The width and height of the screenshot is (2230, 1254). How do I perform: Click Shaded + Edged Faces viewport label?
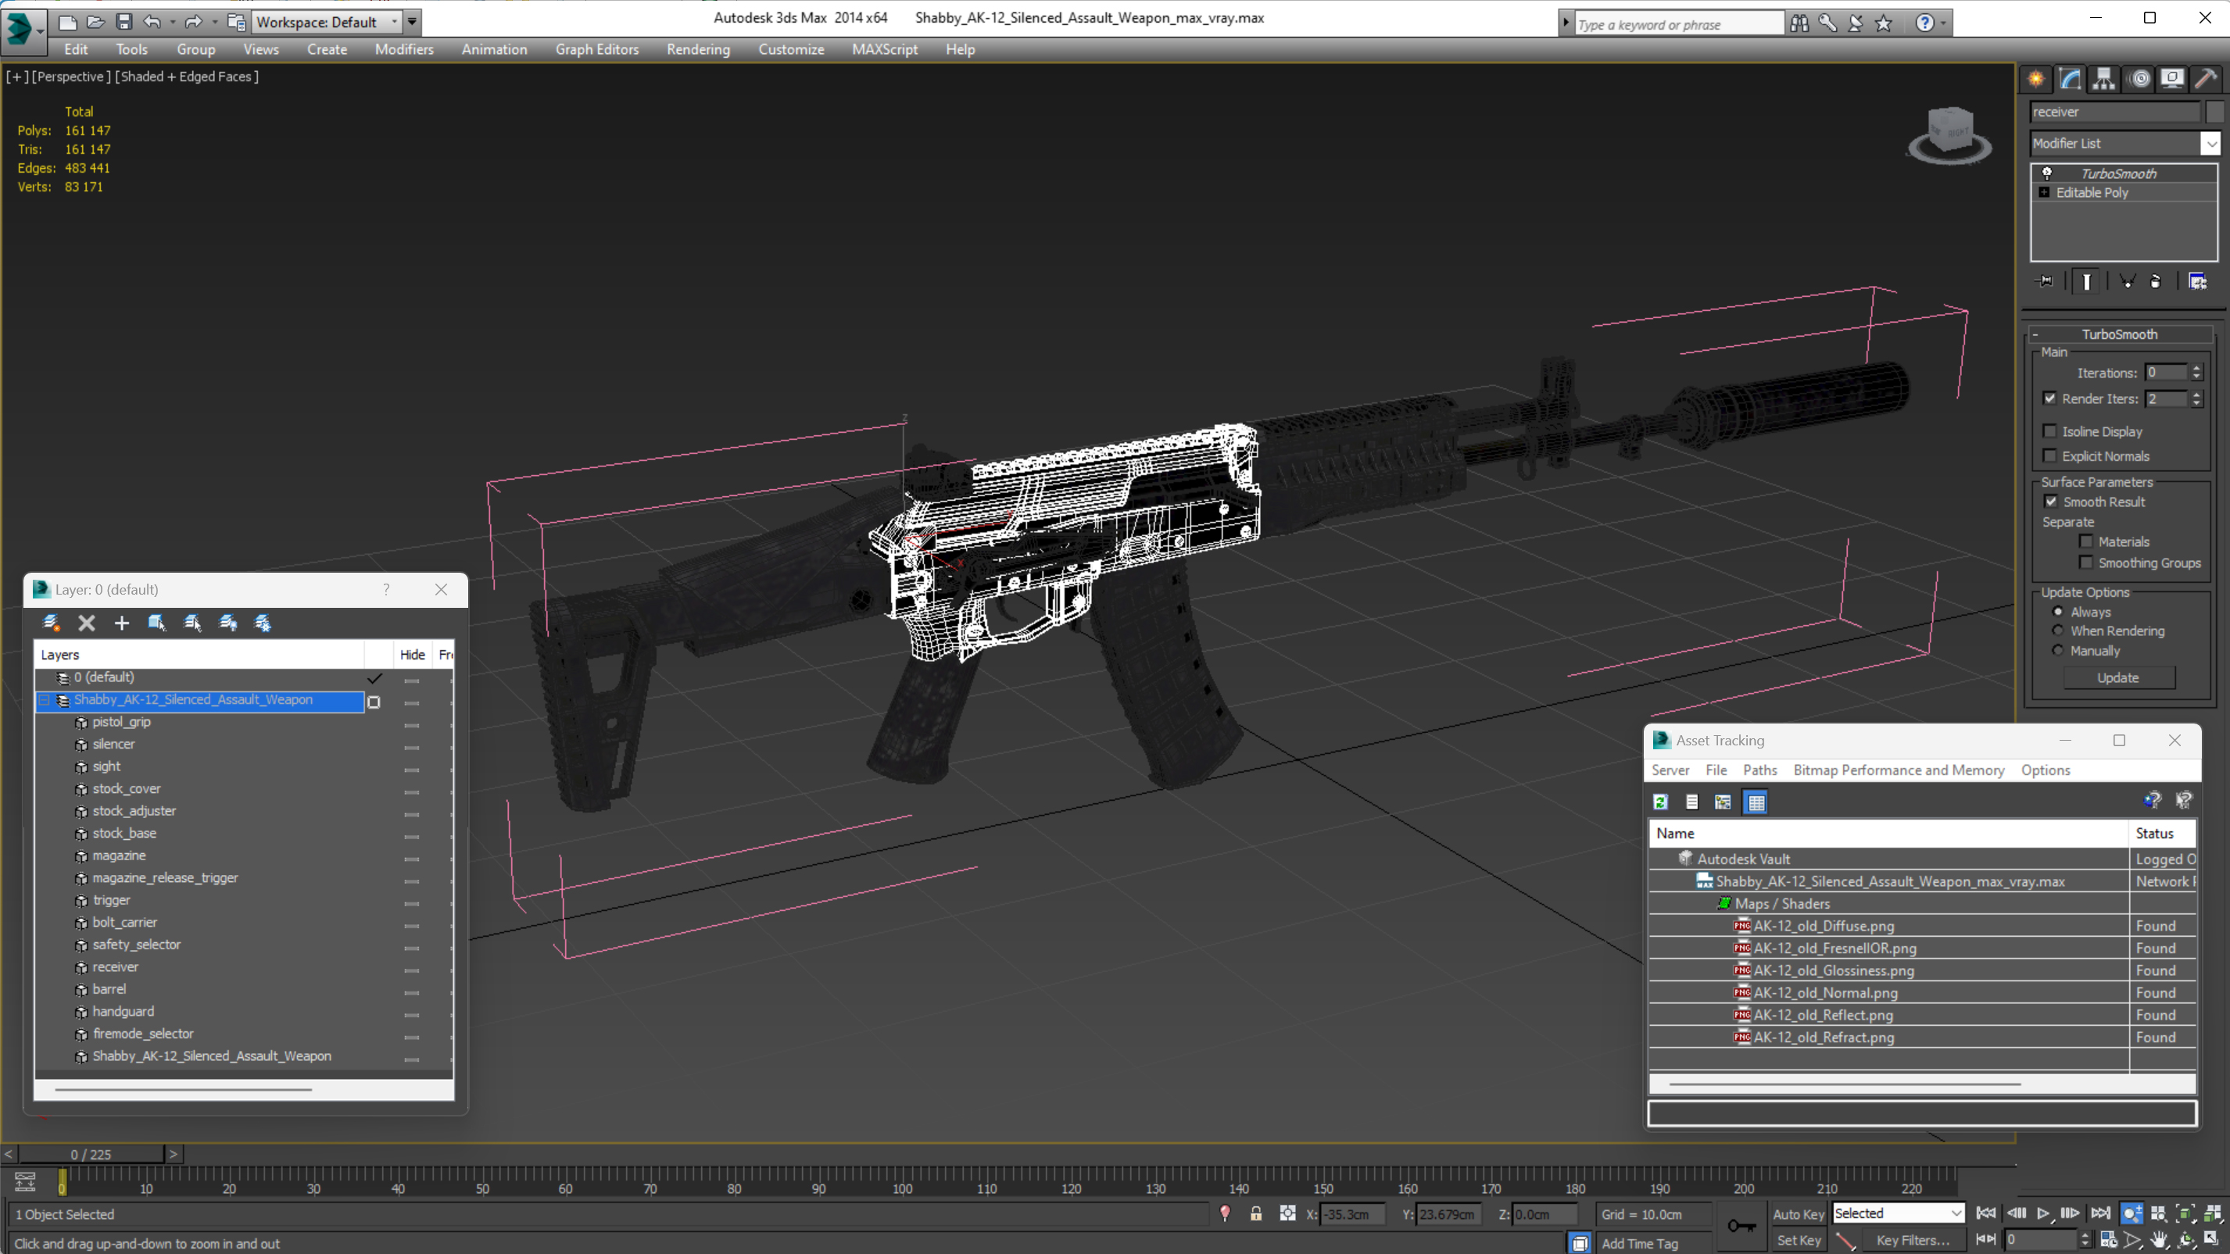[x=187, y=76]
